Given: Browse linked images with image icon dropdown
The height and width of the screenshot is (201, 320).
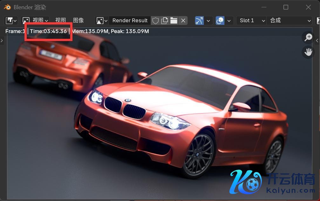Looking at the screenshot, I should click(102, 20).
